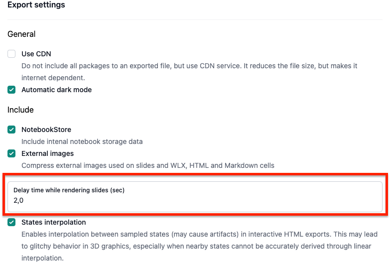390x273 pixels.
Task: Click the 'Delay time while rendering slides' label
Action: (x=69, y=190)
